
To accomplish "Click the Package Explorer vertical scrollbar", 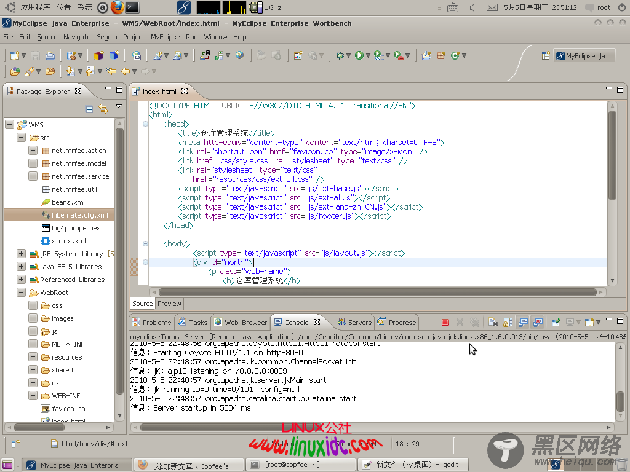I will coord(119,261).
